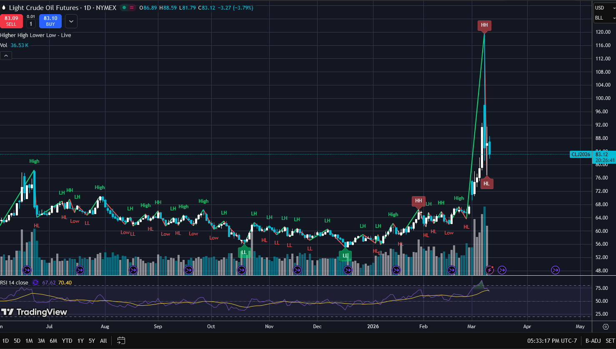Click the pink derived data indicator icon
This screenshot has height=349, width=616.
point(132,7)
